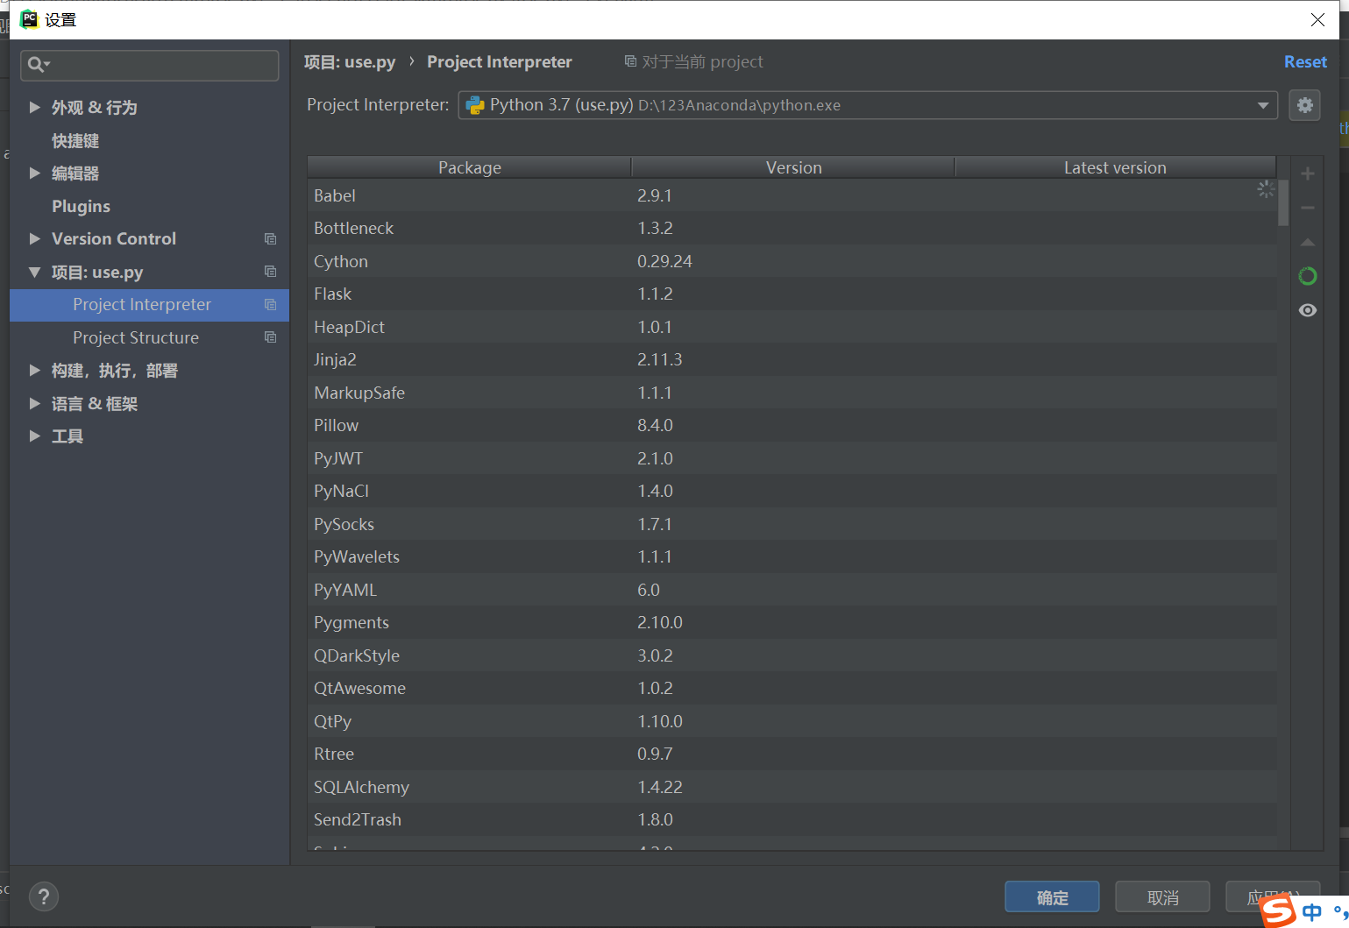Select the PyJWT package row
The width and height of the screenshot is (1349, 928).
792,458
